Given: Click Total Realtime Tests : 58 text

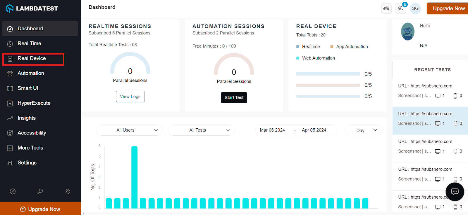Looking at the screenshot, I should 113,45.
